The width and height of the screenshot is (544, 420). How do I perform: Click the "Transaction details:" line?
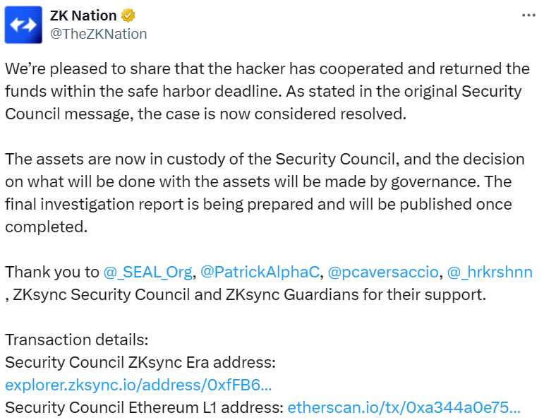tap(76, 340)
